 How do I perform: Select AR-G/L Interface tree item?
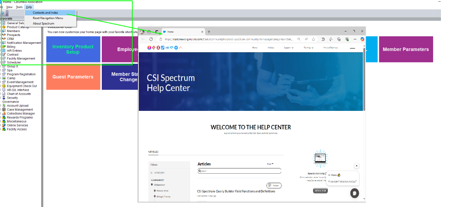click(x=18, y=90)
